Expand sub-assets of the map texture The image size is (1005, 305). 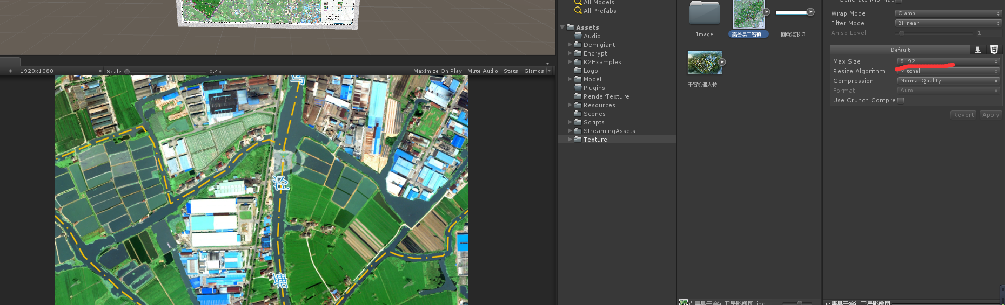pyautogui.click(x=766, y=12)
